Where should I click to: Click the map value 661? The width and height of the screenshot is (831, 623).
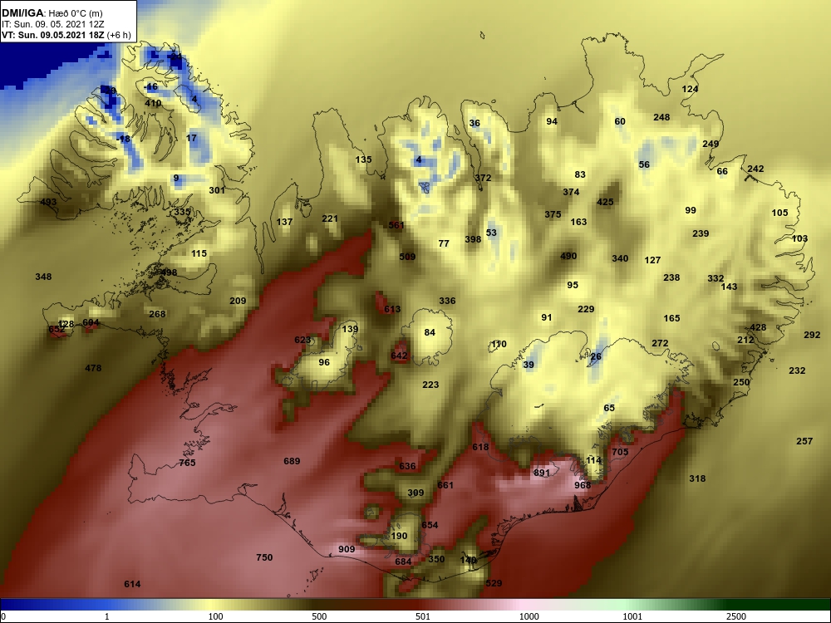coord(445,485)
